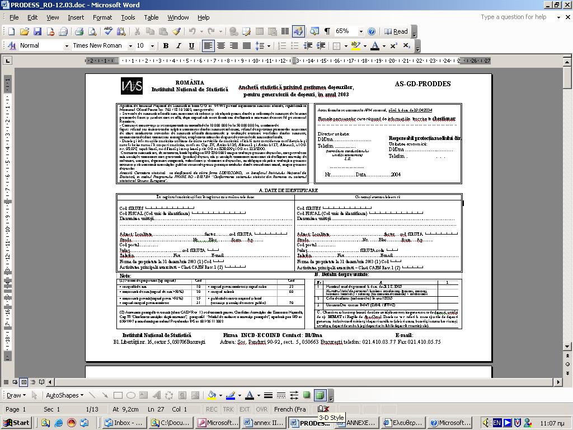Screen dimensions: 573x430
Task: Switch to the ANNEXE taskbar window
Action: pyautogui.click(x=358, y=423)
